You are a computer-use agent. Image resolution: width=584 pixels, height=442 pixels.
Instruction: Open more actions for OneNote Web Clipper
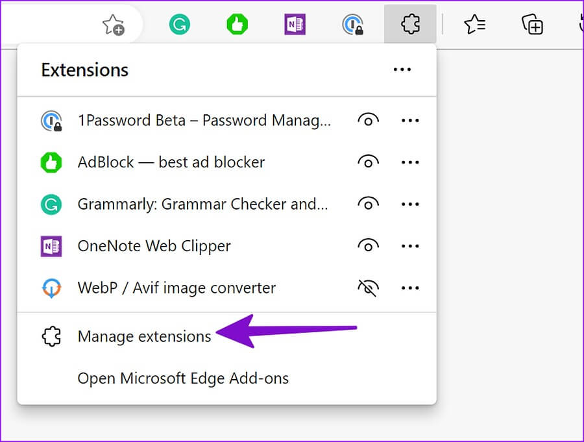(410, 247)
